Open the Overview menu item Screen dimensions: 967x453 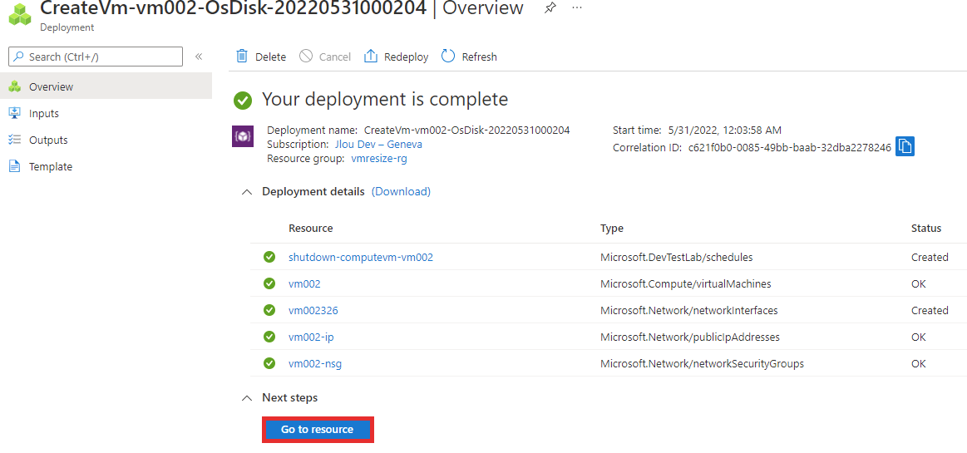pos(106,86)
